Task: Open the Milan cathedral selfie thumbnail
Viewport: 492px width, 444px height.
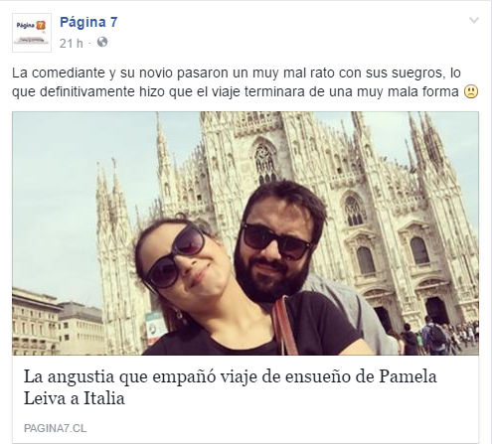Action: 246,233
